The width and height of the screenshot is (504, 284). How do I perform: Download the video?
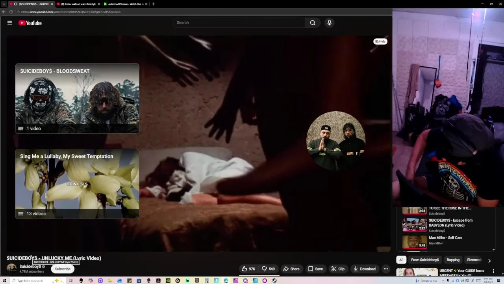365,269
